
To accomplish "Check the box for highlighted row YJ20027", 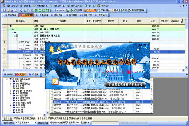I will tap(52, 102).
